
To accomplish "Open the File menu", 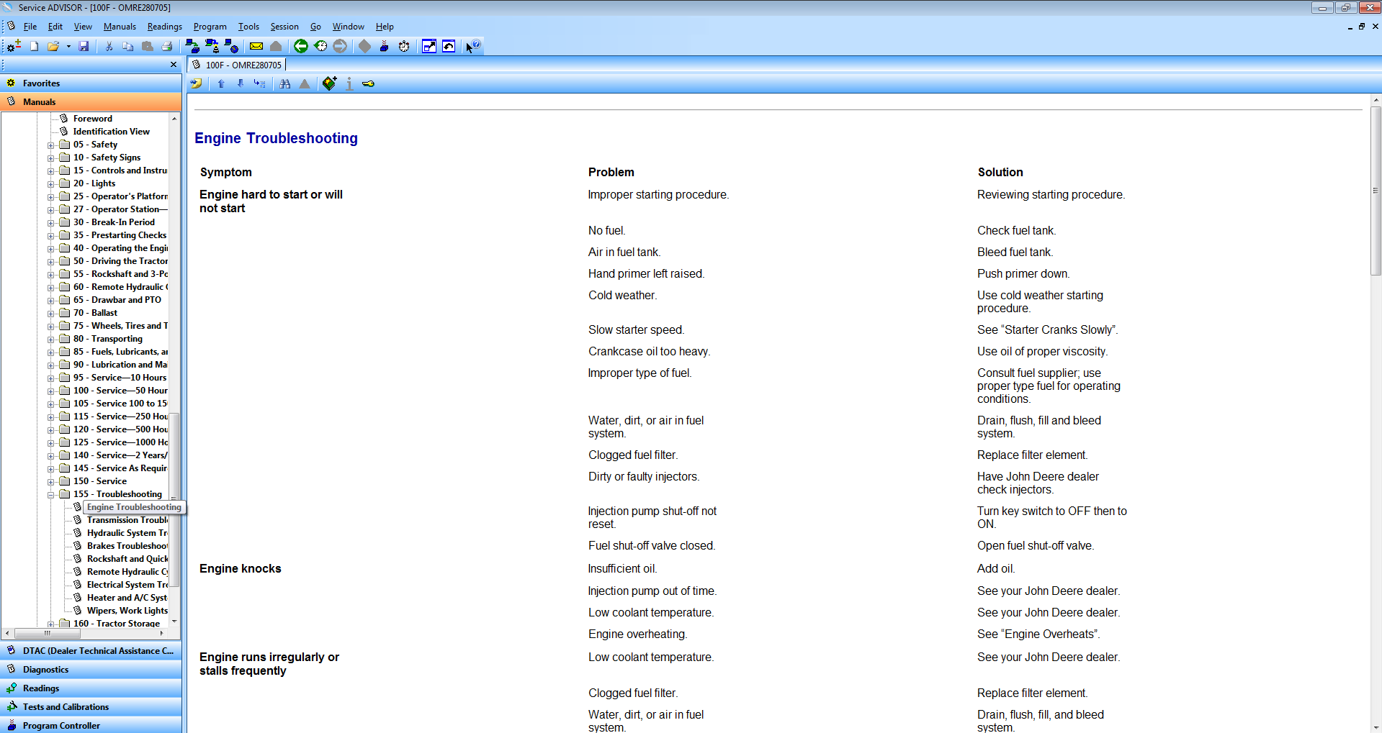I will pos(30,27).
